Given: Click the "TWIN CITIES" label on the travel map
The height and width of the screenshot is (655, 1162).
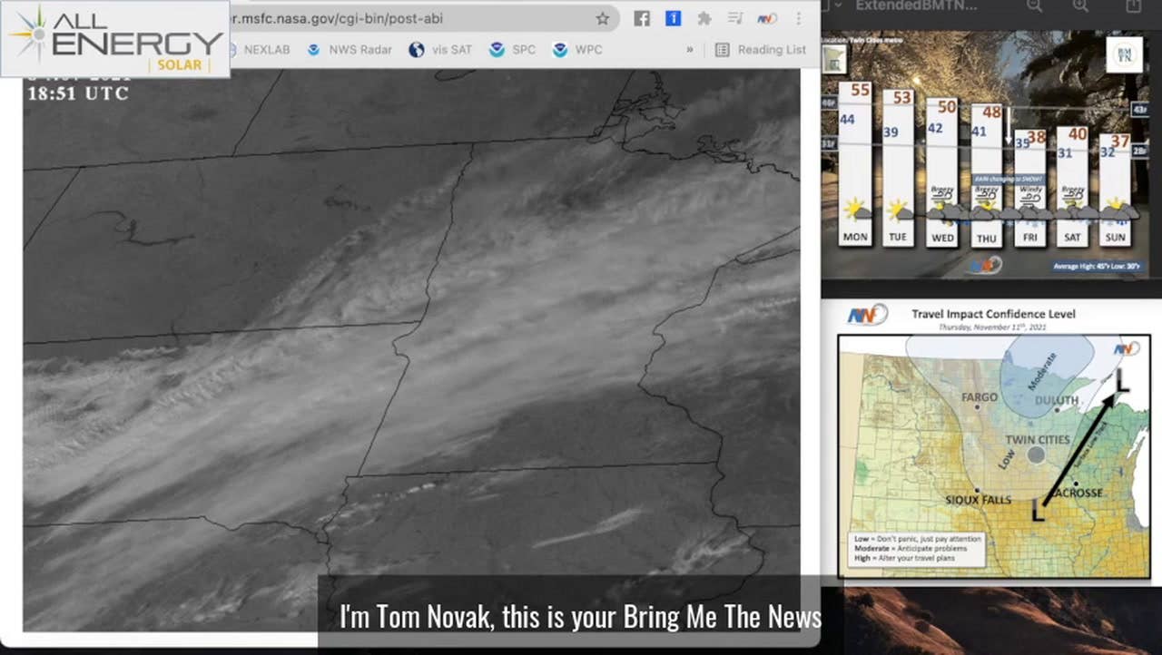Looking at the screenshot, I should (1036, 440).
